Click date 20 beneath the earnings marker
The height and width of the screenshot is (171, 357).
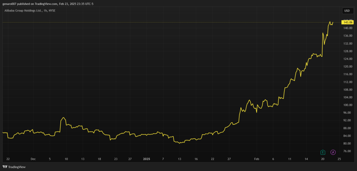[323, 159]
